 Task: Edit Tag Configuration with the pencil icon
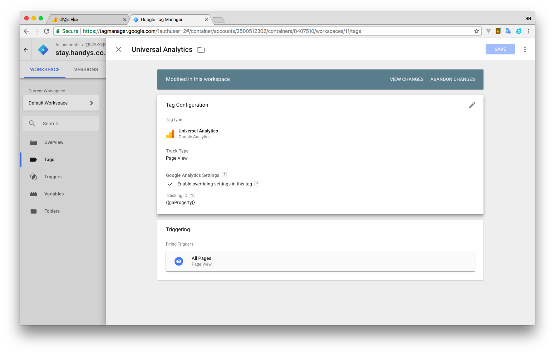click(472, 105)
